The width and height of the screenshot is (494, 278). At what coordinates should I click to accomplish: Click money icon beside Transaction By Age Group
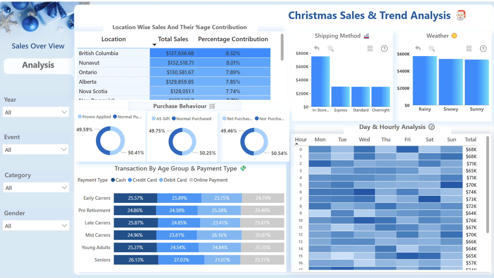[243, 168]
